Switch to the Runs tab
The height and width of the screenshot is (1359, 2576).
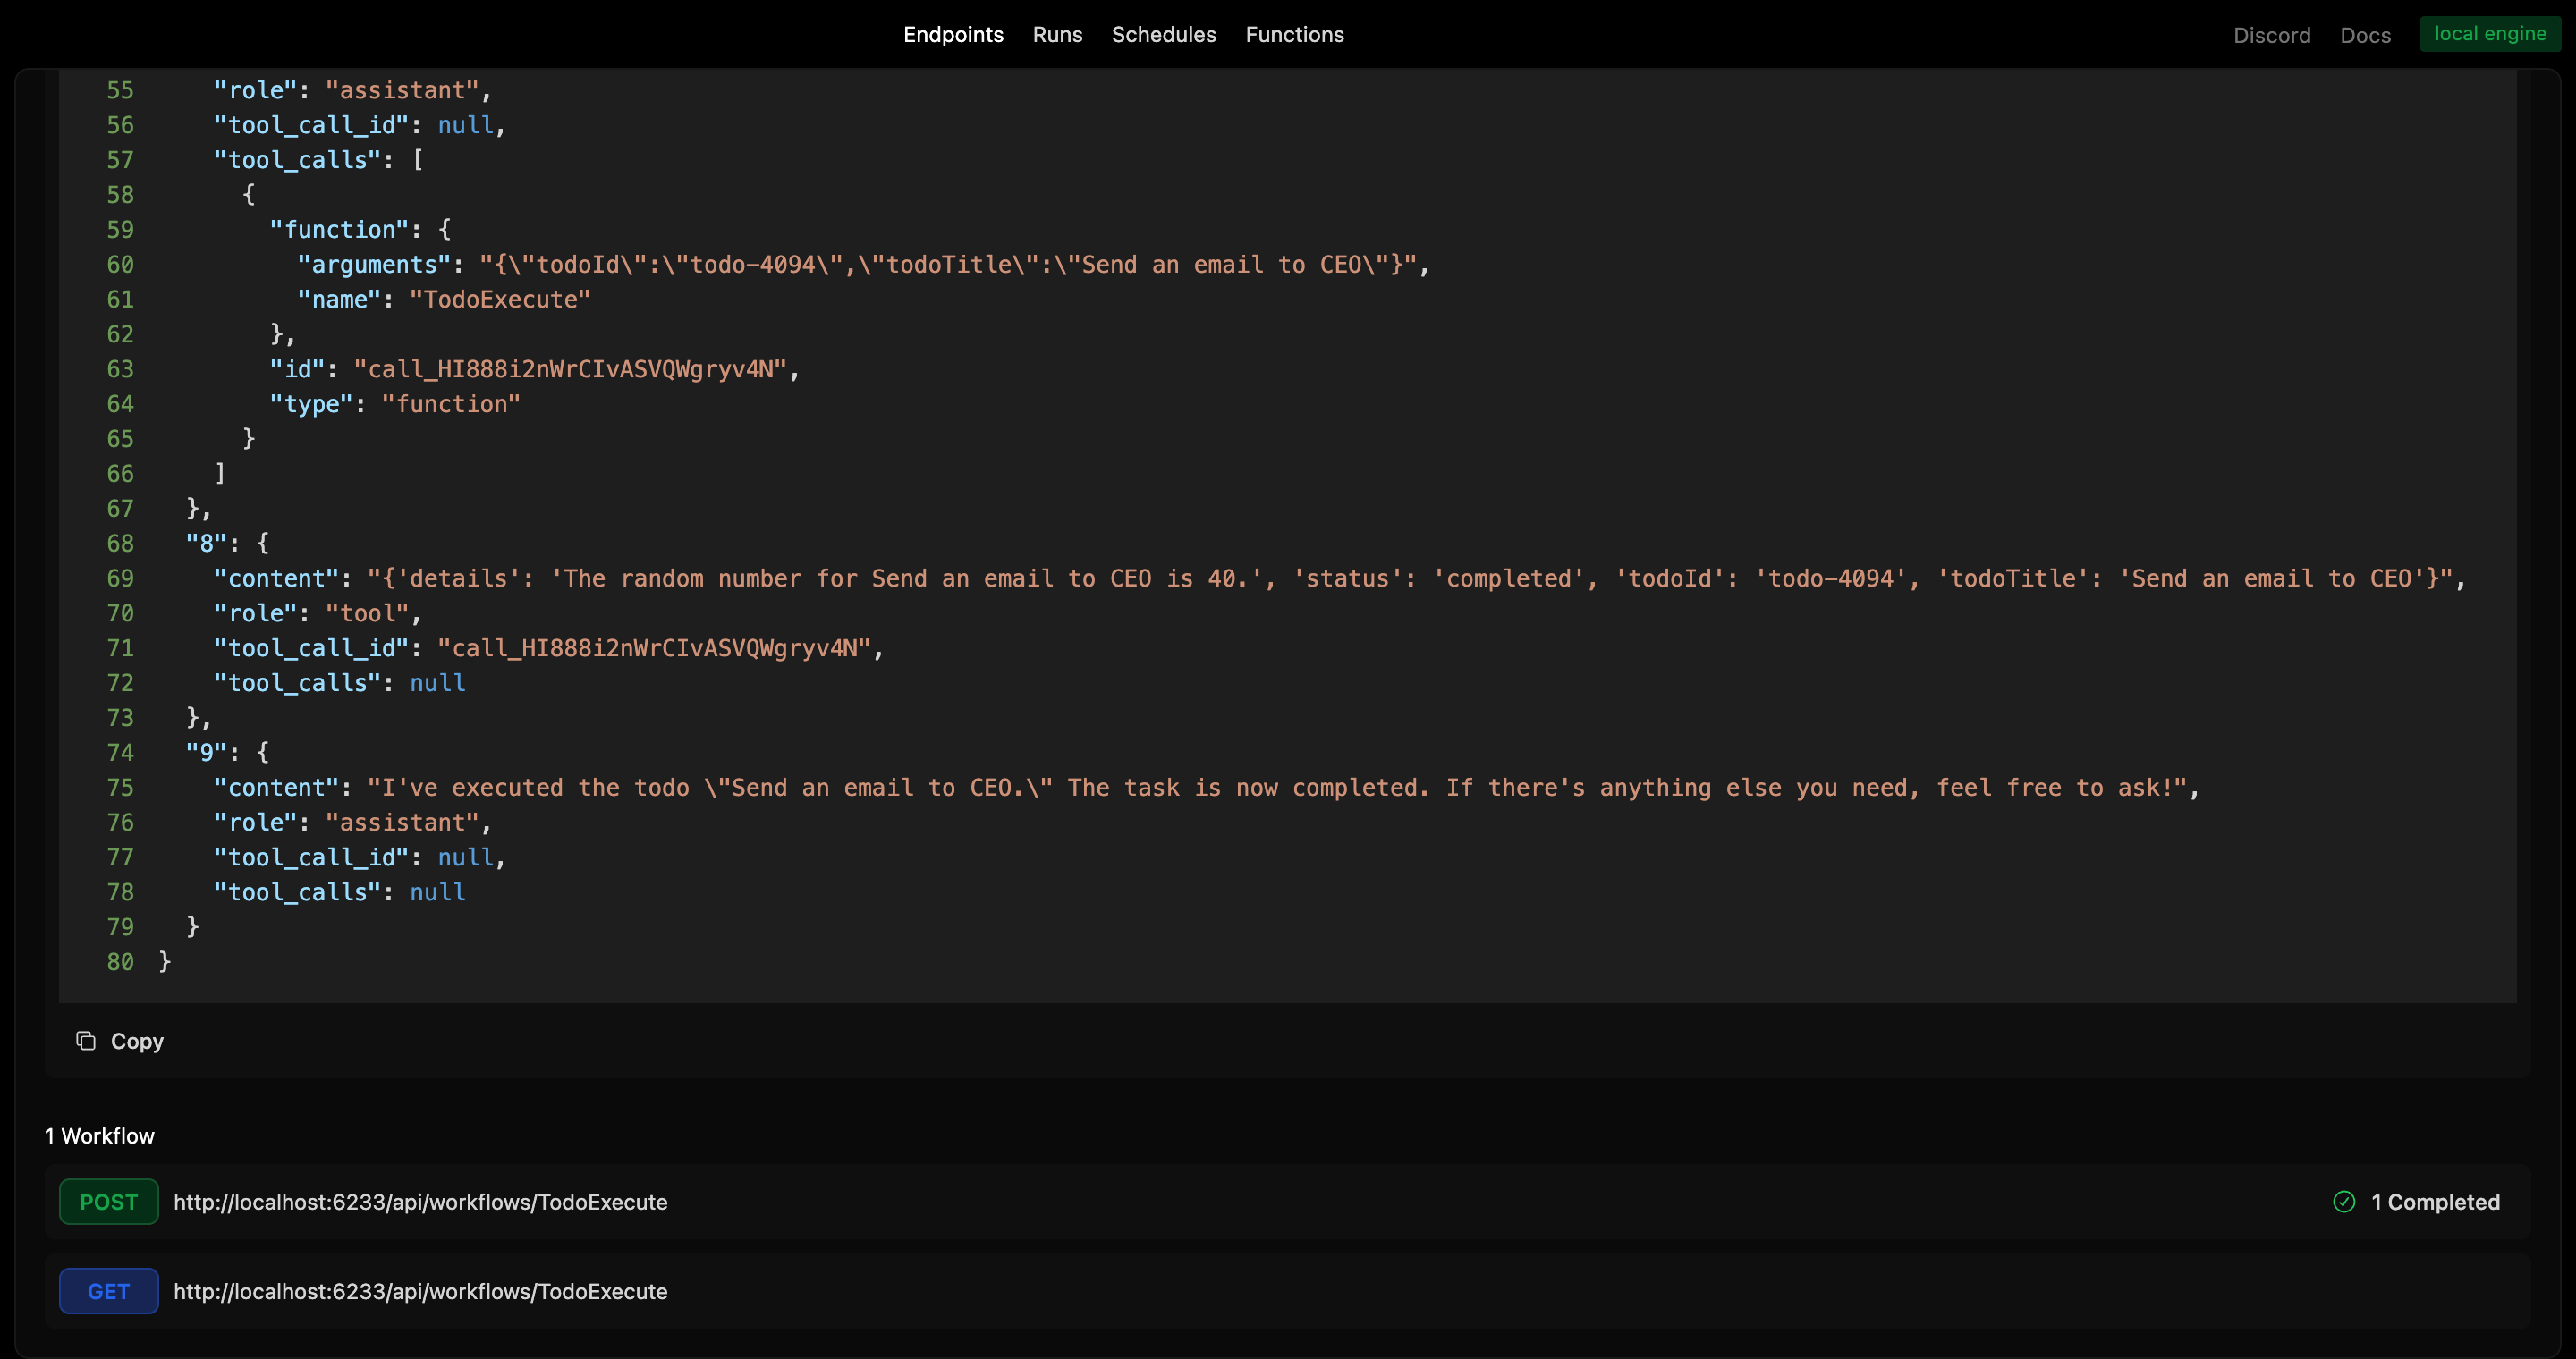click(x=1057, y=34)
